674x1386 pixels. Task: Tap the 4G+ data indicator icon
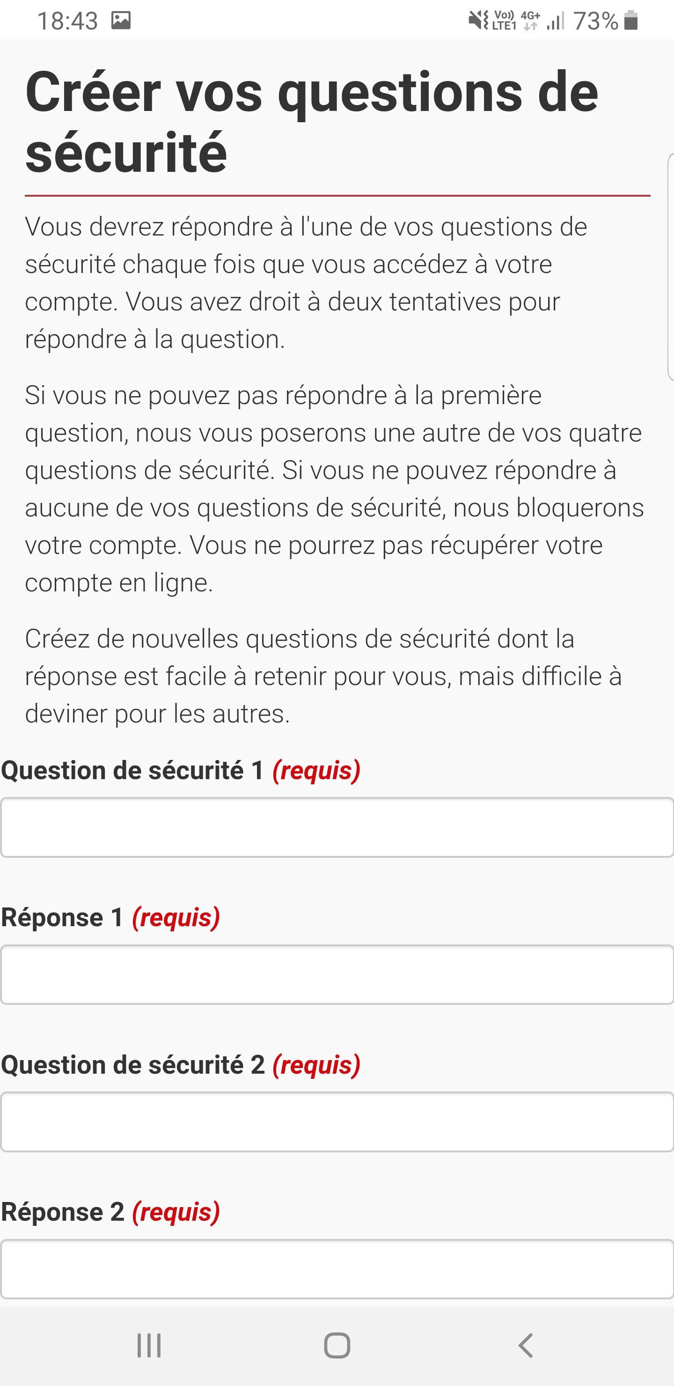pyautogui.click(x=530, y=21)
